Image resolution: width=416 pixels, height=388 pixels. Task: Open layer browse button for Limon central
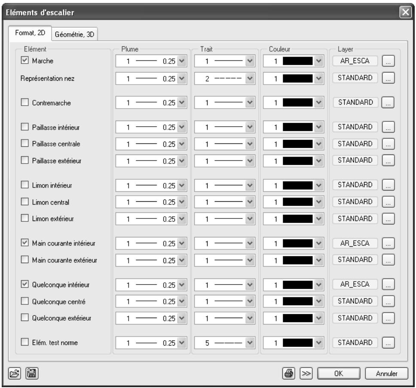point(388,202)
